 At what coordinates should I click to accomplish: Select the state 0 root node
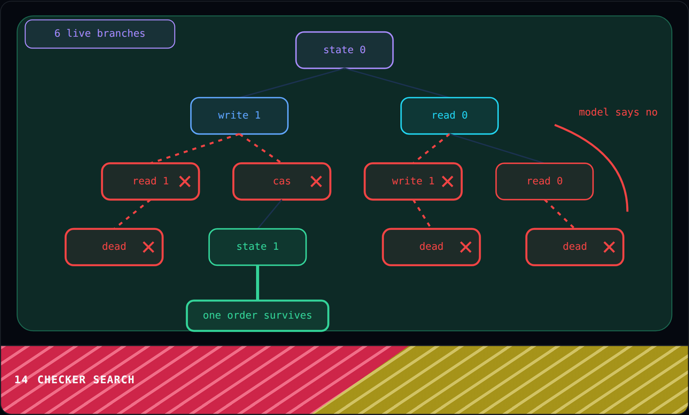(x=344, y=50)
